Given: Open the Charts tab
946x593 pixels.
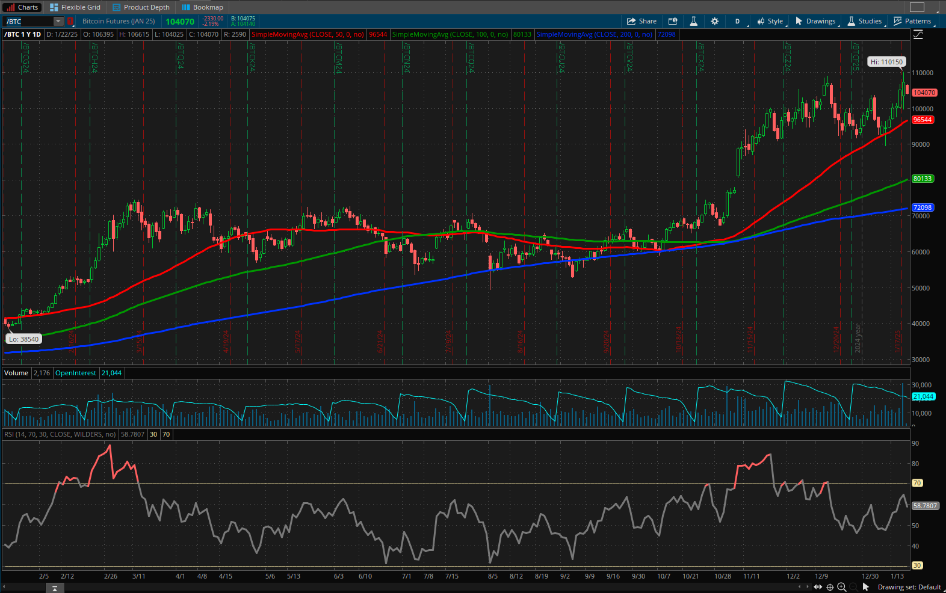Looking at the screenshot, I should coord(22,7).
